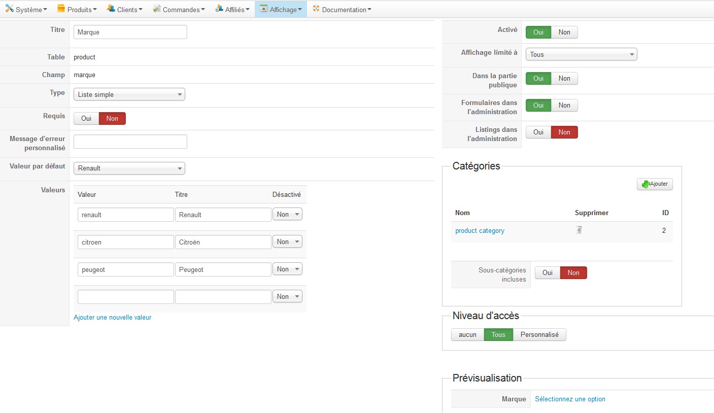Set Requis to Oui
The image size is (714, 413).
point(86,118)
